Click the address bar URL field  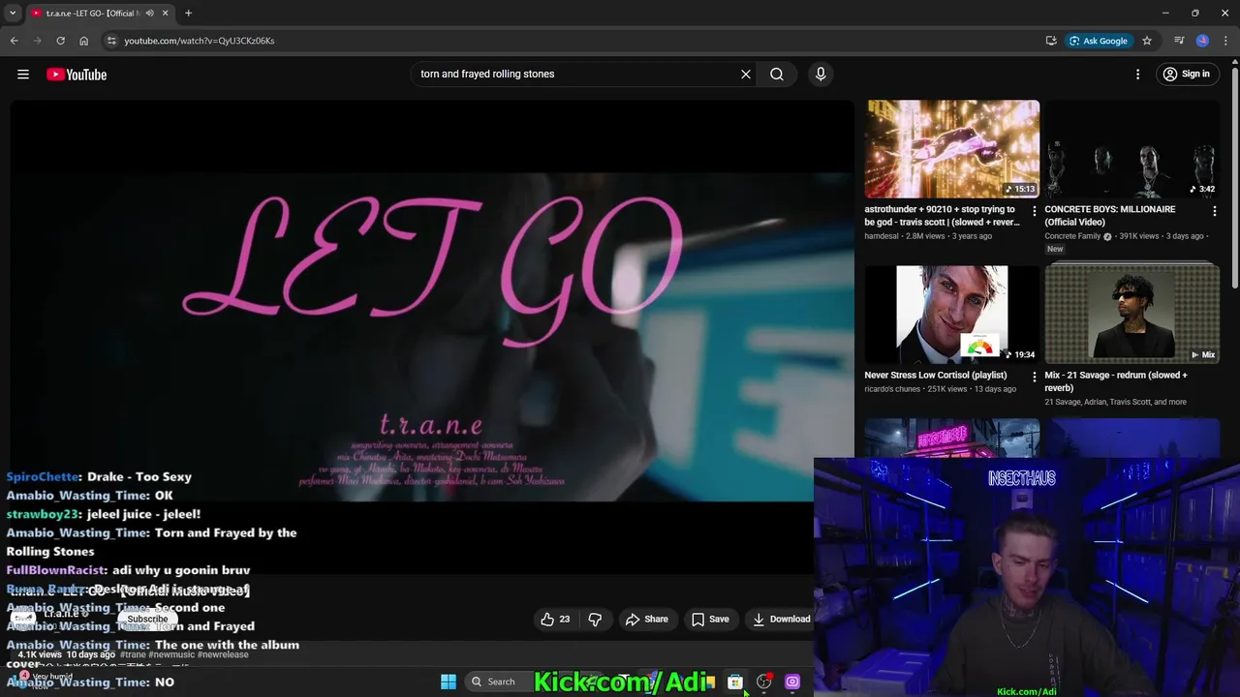click(581, 41)
